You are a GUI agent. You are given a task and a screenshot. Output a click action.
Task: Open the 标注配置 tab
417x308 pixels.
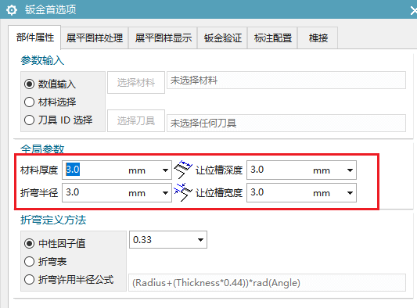point(272,38)
